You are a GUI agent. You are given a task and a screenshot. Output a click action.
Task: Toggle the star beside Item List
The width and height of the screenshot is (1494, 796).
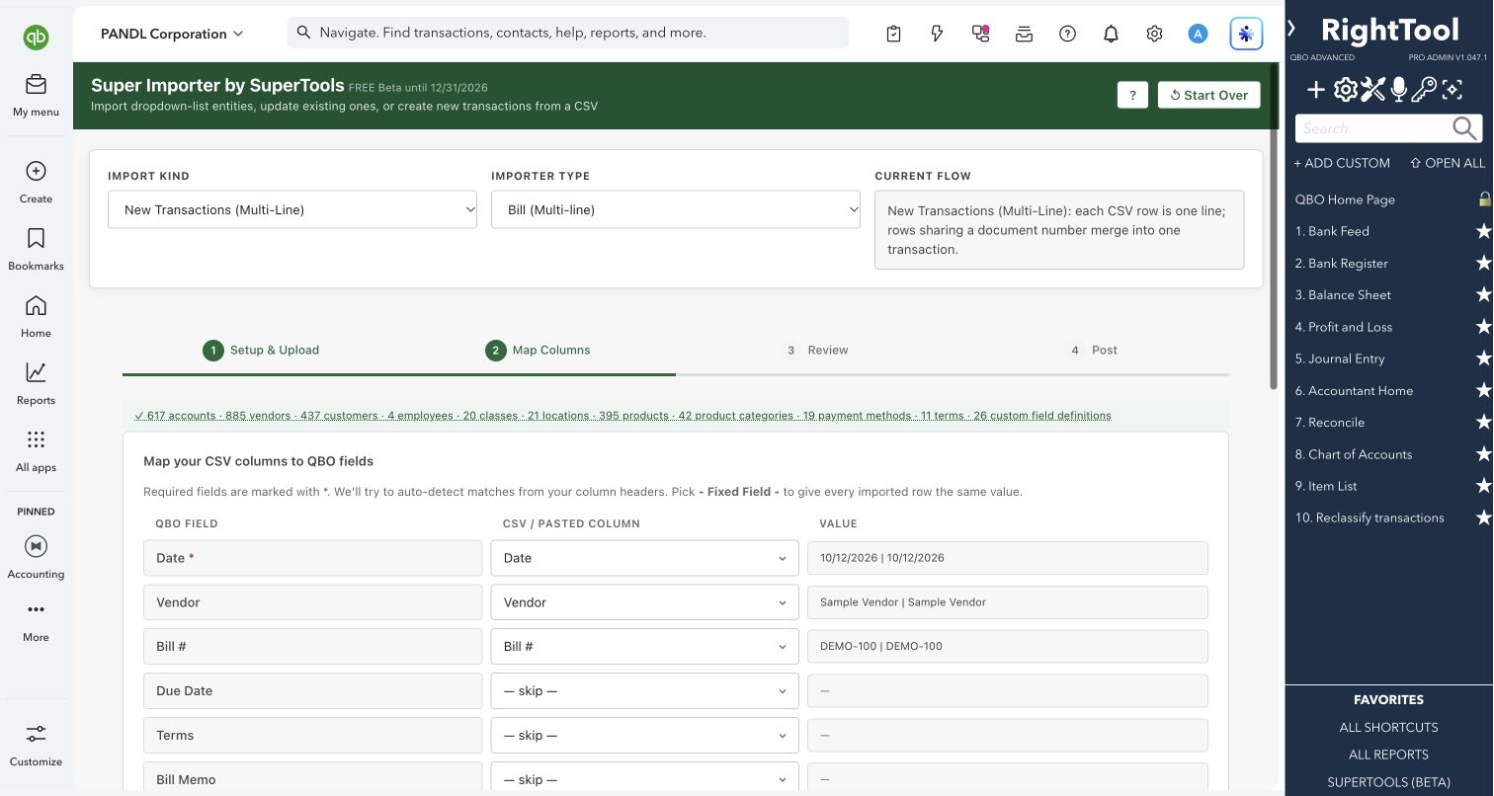(x=1483, y=486)
